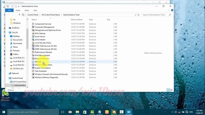Open Quick Access Toolbar customize dropdown
This screenshot has height=115, width=205.
pos(19,6)
